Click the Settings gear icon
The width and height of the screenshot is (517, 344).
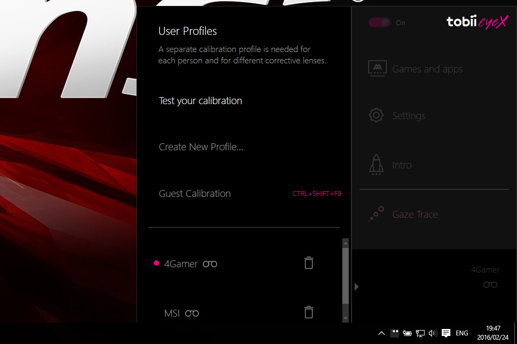[x=376, y=115]
